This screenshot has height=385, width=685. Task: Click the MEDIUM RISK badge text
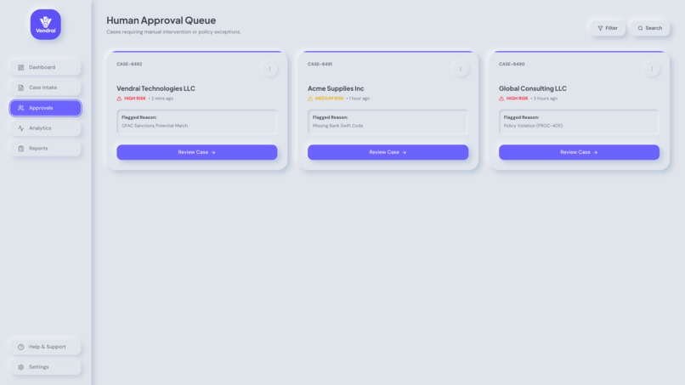pos(330,99)
